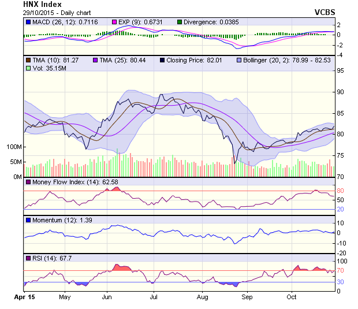Click the RSI (14) legend label

click(x=48, y=258)
